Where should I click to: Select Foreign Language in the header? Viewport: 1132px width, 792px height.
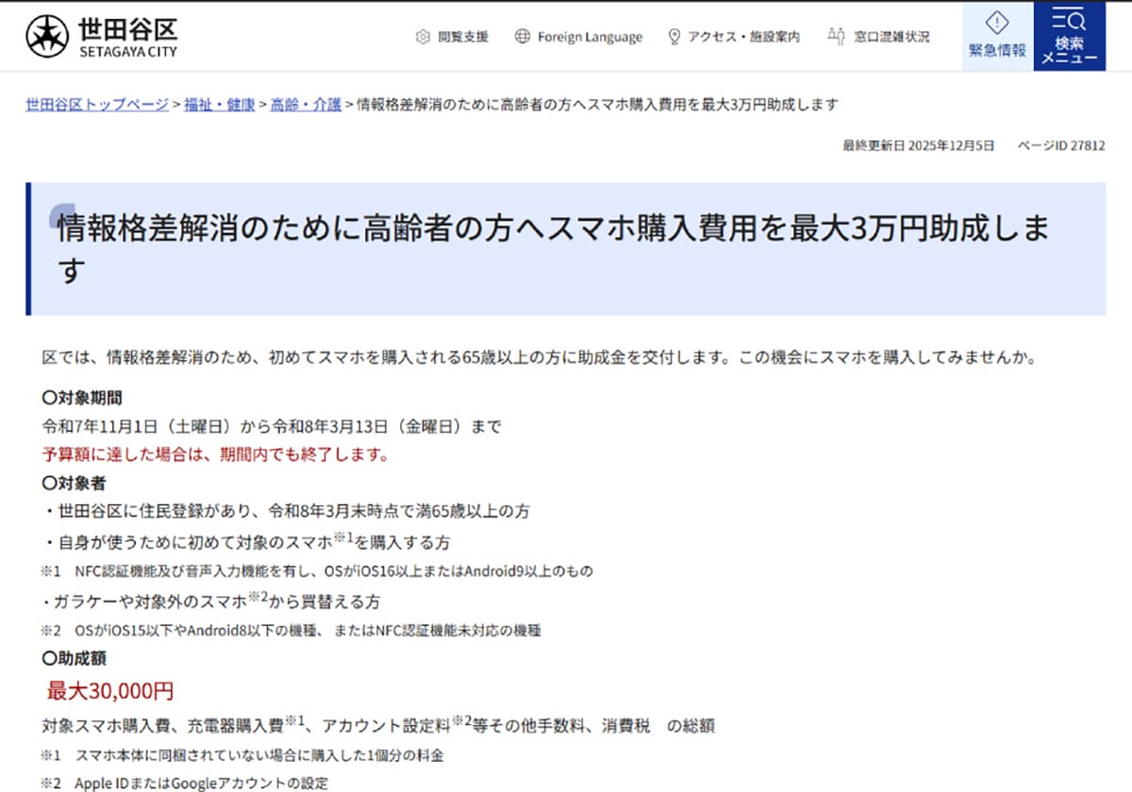point(590,36)
